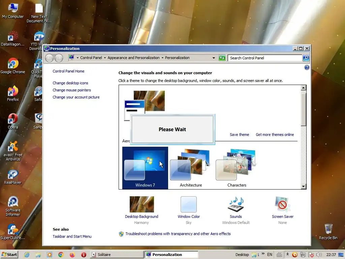Select the Windows 7 theme
The height and width of the screenshot is (259, 345).
[145, 168]
